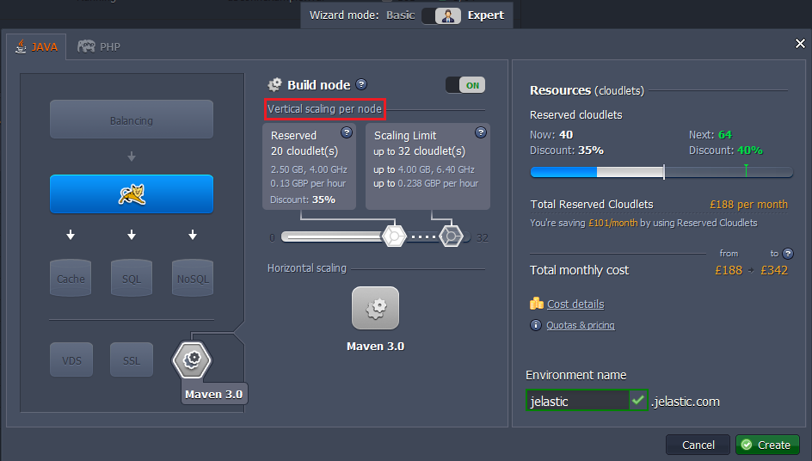Click the Scaling Limit slider handle
Viewport: 812px width, 461px height.
[451, 237]
